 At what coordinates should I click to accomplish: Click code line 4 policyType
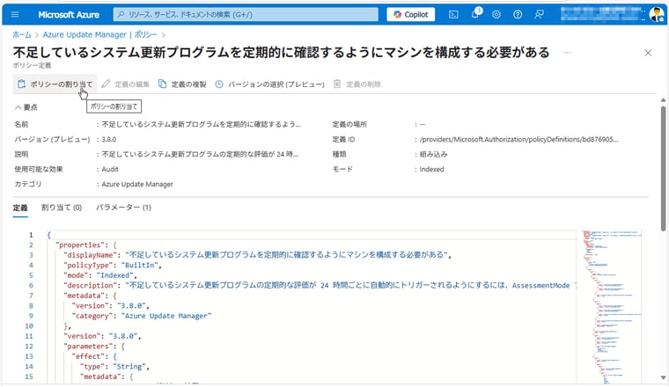click(113, 265)
